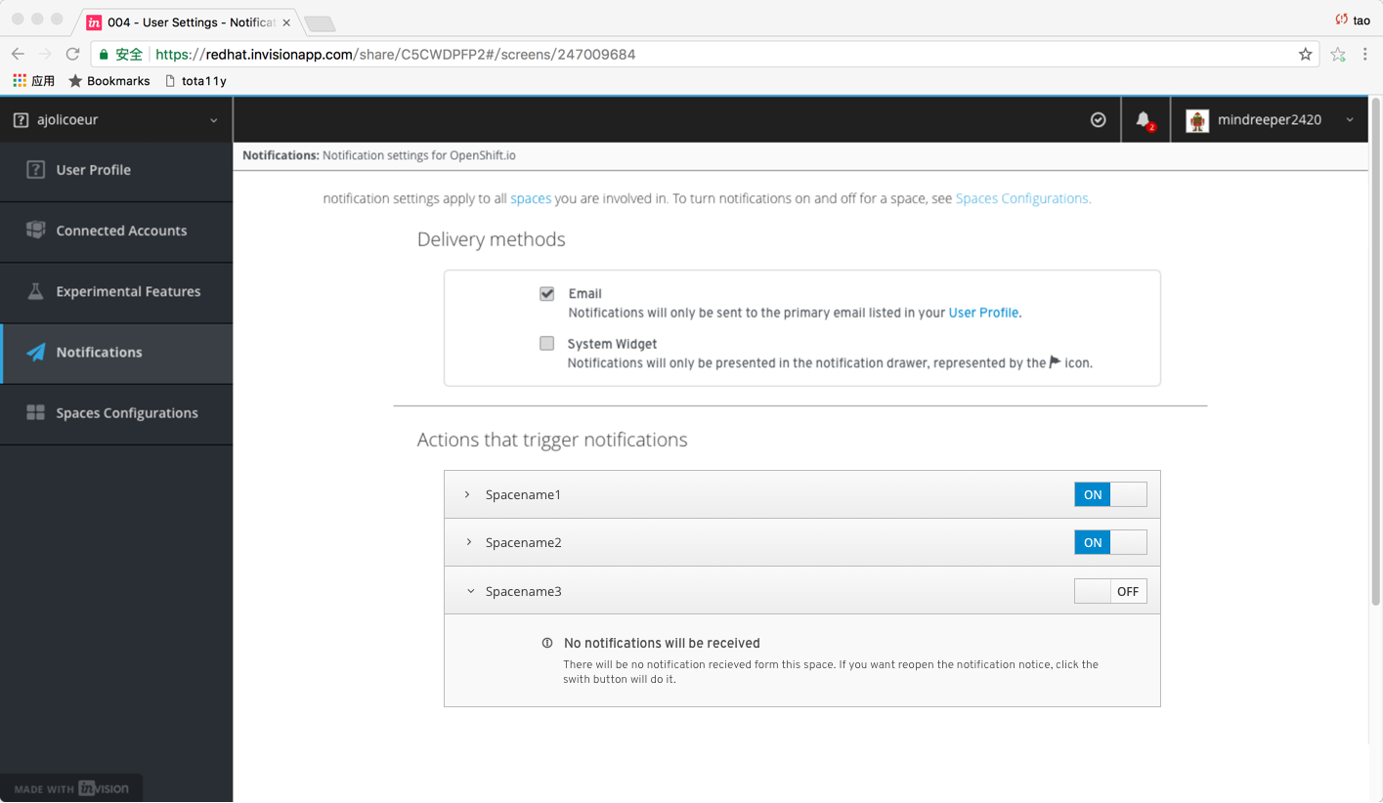Open tota11y from the bookmarks bar
This screenshot has width=1383, height=803.
click(x=202, y=80)
